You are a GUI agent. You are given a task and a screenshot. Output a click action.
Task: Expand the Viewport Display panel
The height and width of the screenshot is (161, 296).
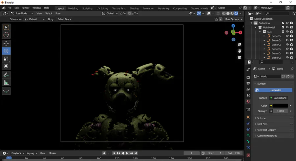[273, 130]
